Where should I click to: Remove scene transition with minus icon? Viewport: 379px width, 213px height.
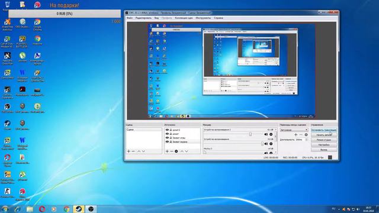[x=301, y=135]
